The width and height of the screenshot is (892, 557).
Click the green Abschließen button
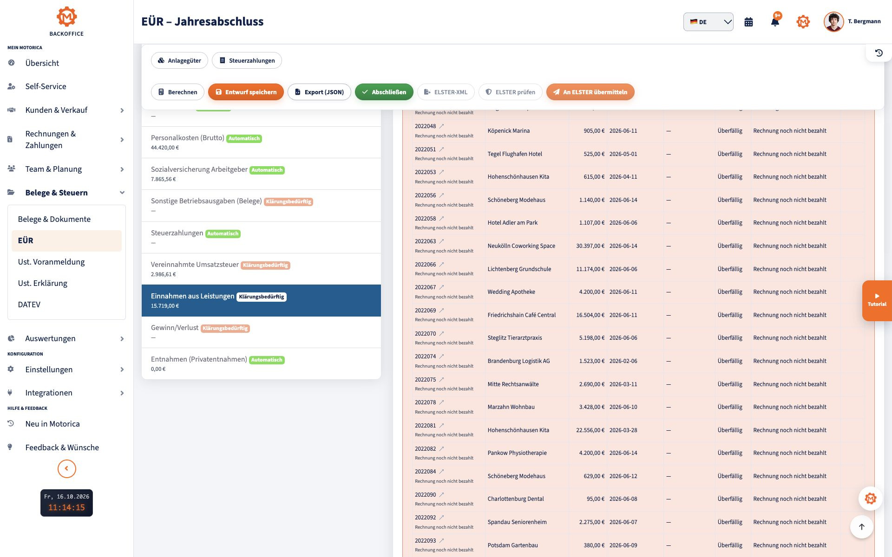pos(384,92)
